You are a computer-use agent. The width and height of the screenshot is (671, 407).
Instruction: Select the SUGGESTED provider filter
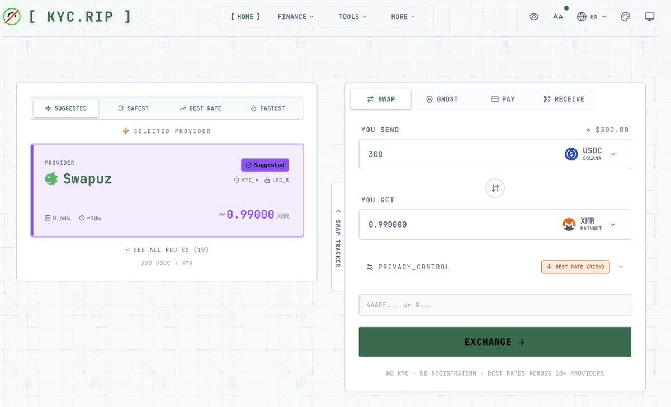click(66, 108)
